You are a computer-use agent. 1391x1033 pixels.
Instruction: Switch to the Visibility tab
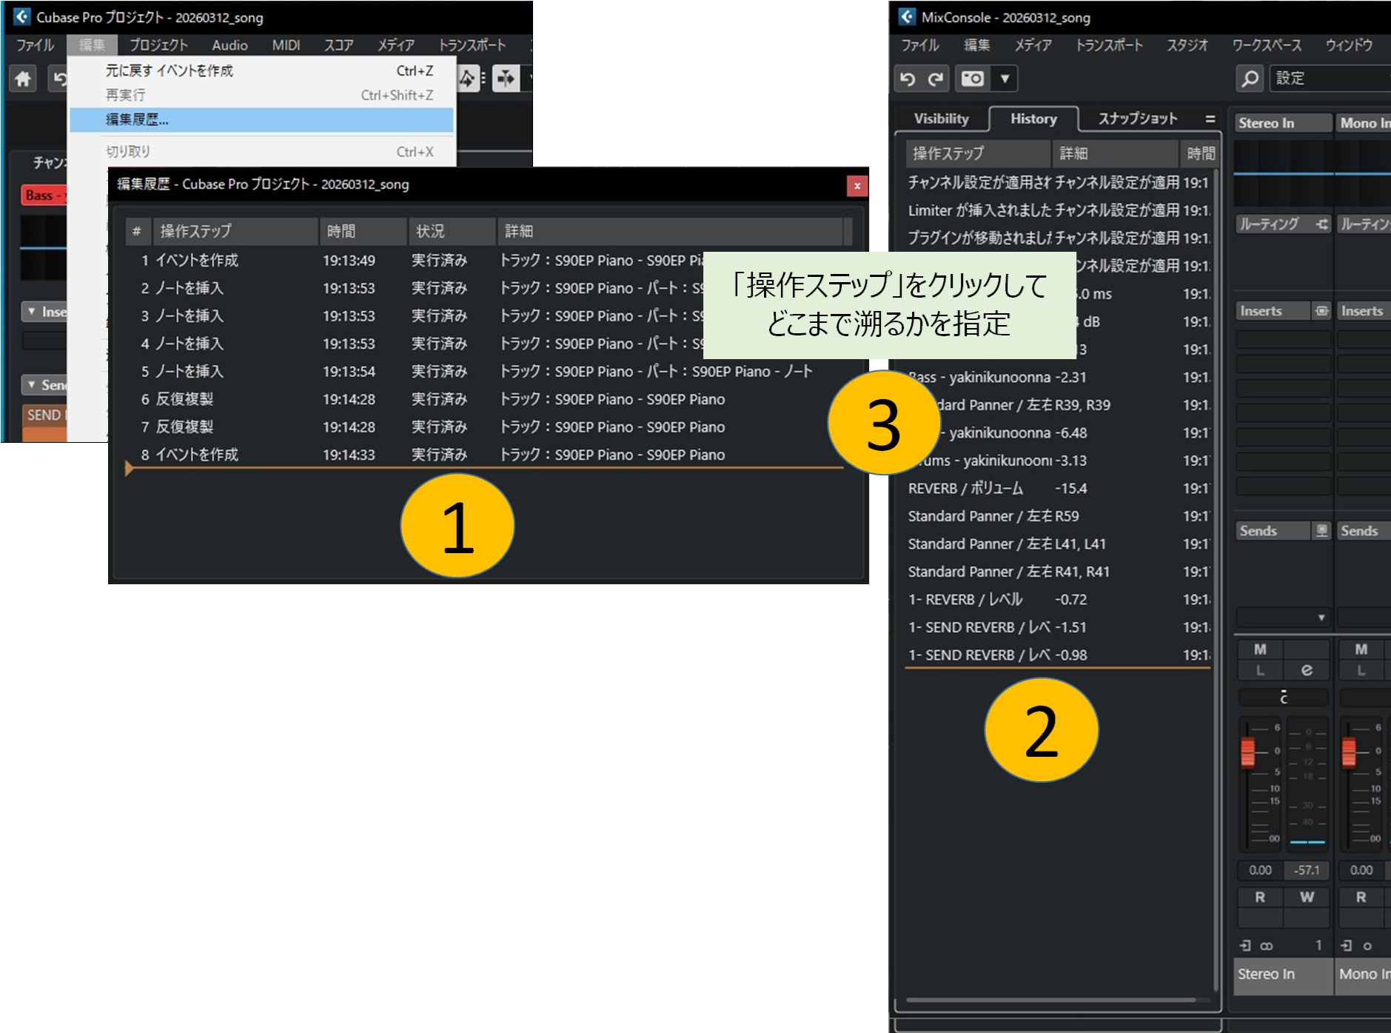(941, 119)
